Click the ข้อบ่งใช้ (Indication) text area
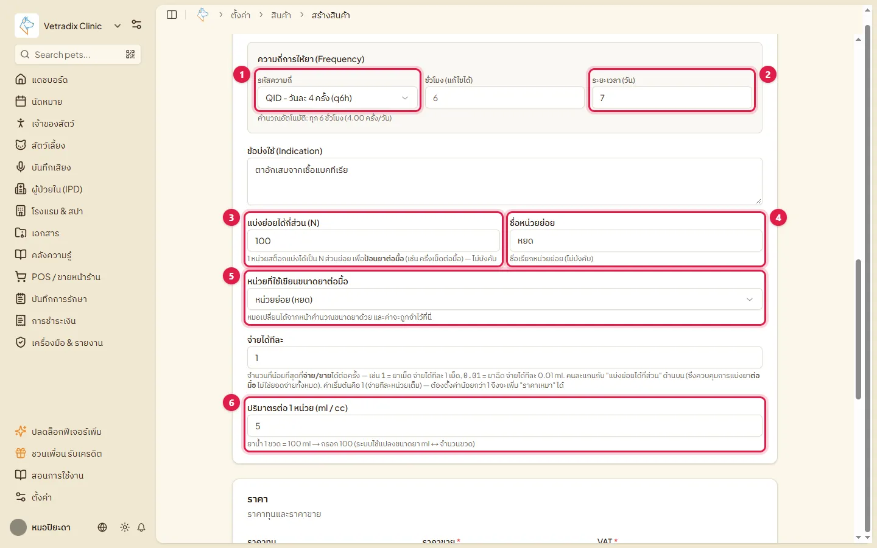Screen dimensions: 877x548 click(504, 181)
